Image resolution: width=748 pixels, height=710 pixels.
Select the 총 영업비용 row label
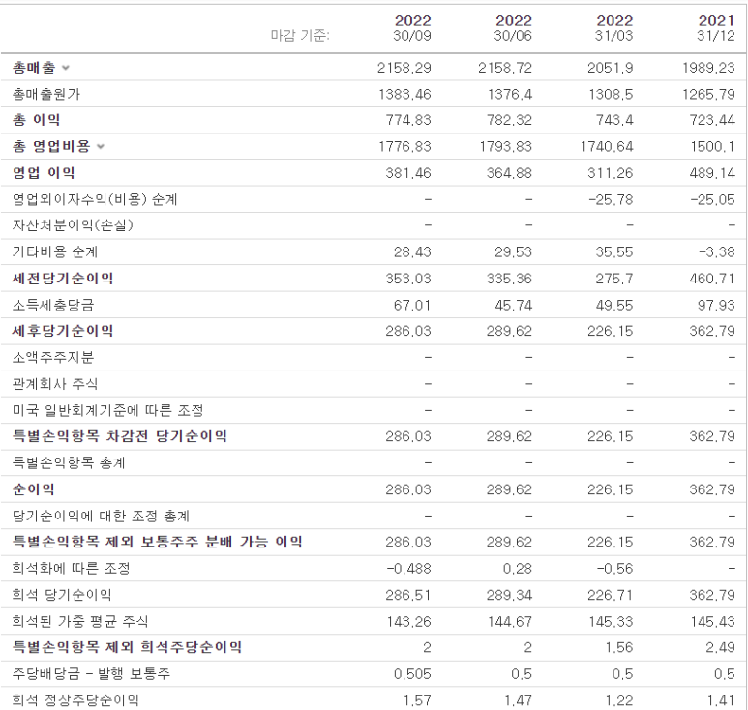pyautogui.click(x=51, y=146)
